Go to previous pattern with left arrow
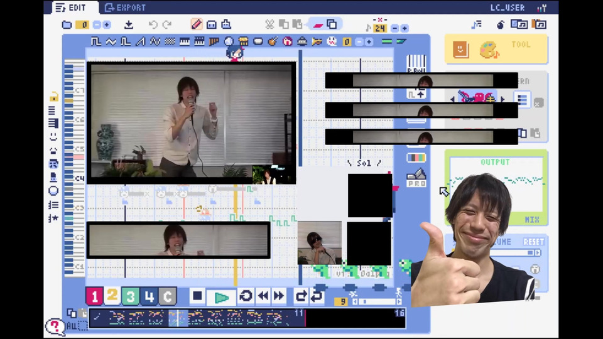Viewport: 603px width, 339px height. point(452,100)
